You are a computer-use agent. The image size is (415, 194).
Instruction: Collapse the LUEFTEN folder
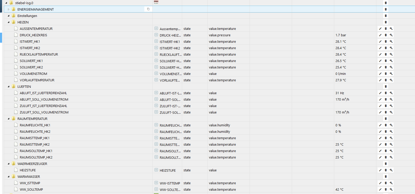8,86
